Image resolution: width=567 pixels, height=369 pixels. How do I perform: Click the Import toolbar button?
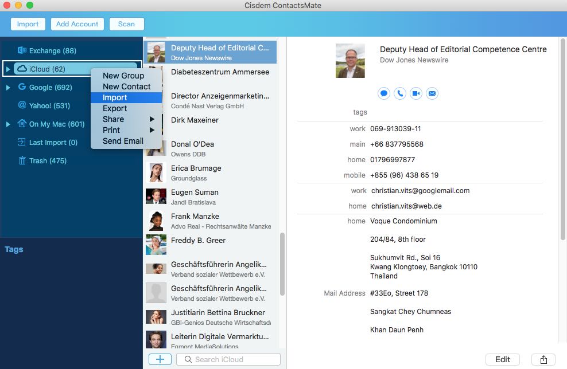point(28,24)
